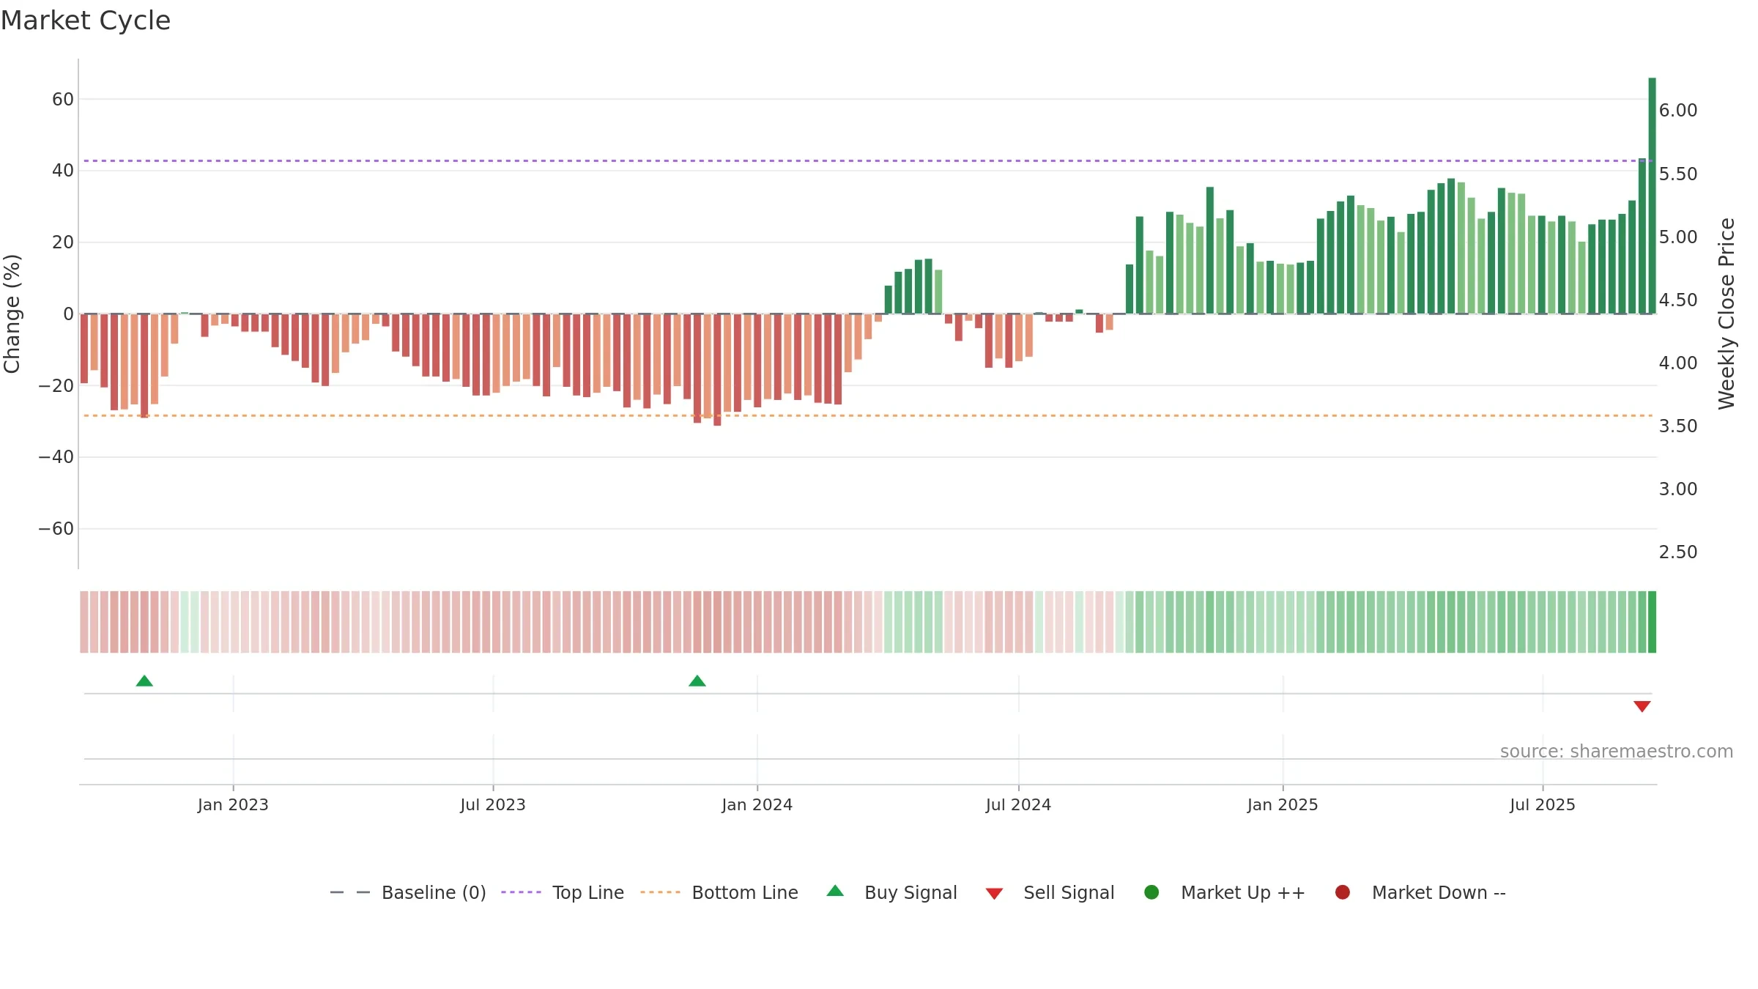Click the Jan 2025 axis label

[1283, 804]
